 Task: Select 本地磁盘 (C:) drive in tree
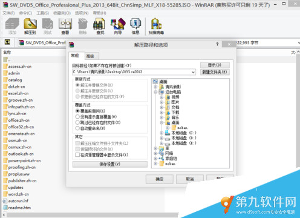click(181, 133)
